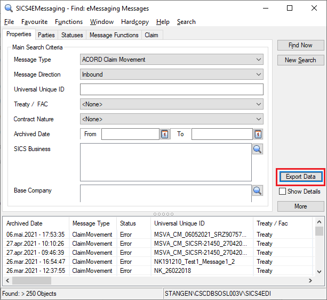
Task: Open the Archived Date From calendar picker
Action: [x=164, y=134]
